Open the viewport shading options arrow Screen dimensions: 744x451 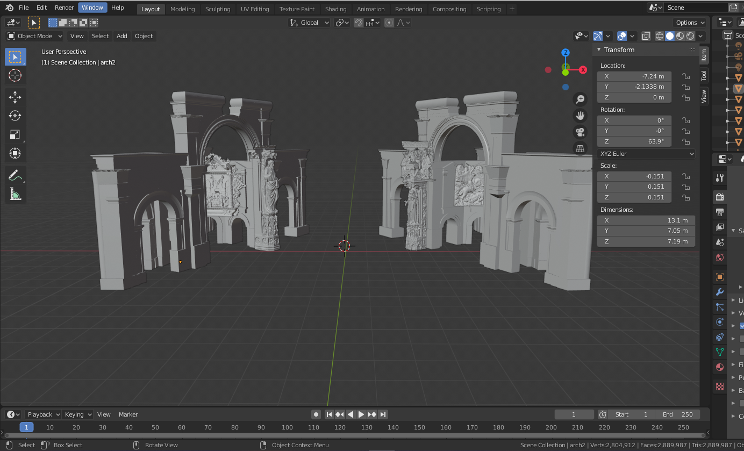pos(701,36)
